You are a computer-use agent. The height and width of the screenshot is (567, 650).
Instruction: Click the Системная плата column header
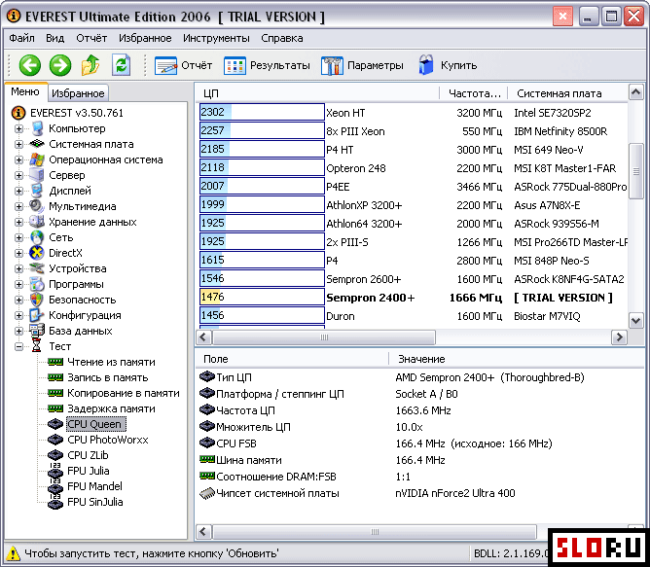(567, 93)
